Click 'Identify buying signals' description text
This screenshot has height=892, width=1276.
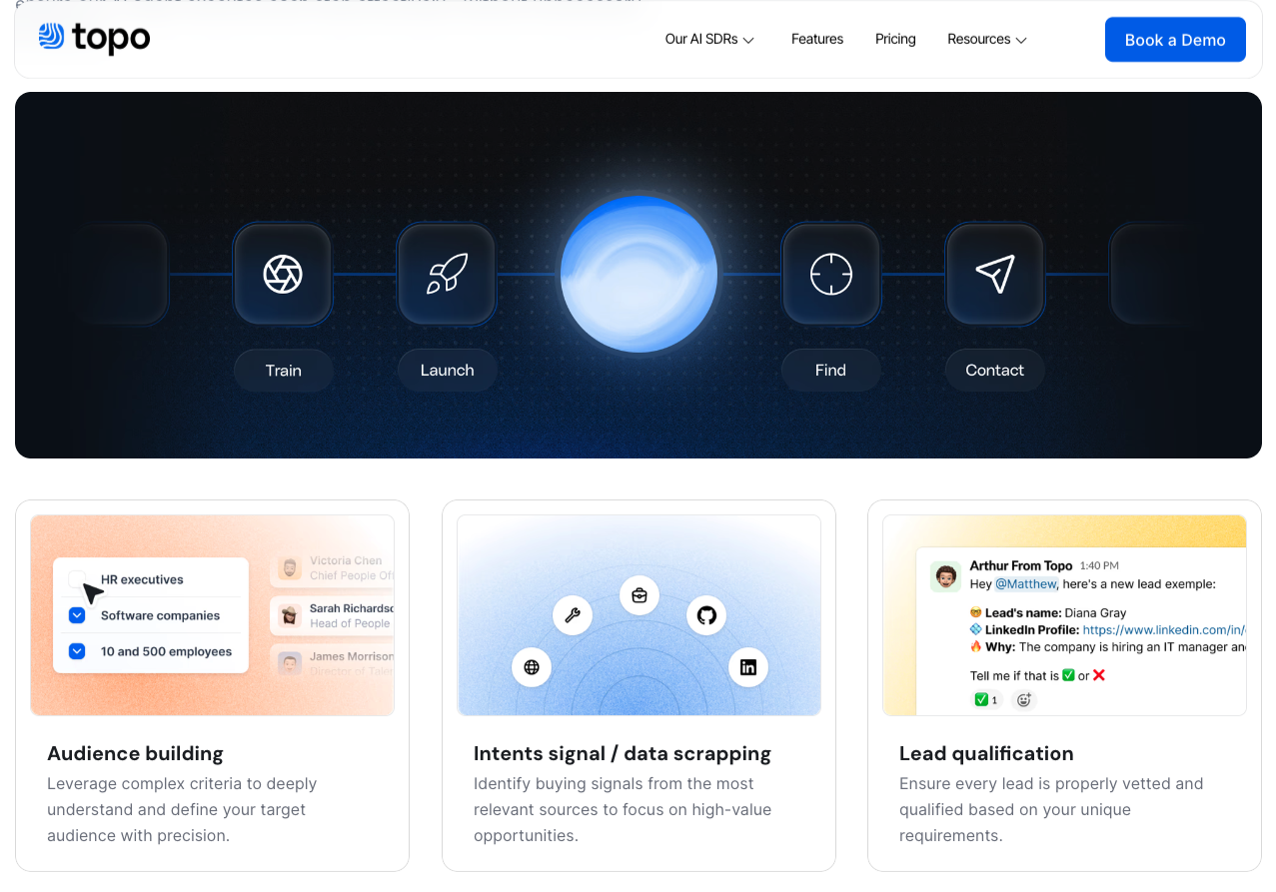(623, 810)
